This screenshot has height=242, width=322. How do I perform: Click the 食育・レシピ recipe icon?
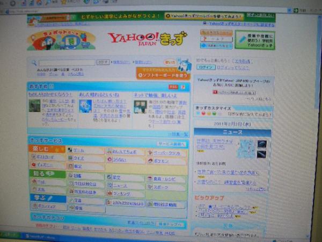[150, 179]
